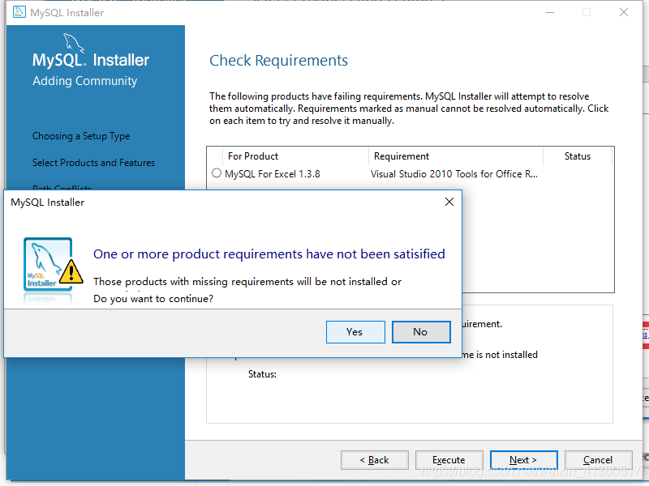
Task: Close the MySQL Installer warning dialog
Action: pos(449,202)
